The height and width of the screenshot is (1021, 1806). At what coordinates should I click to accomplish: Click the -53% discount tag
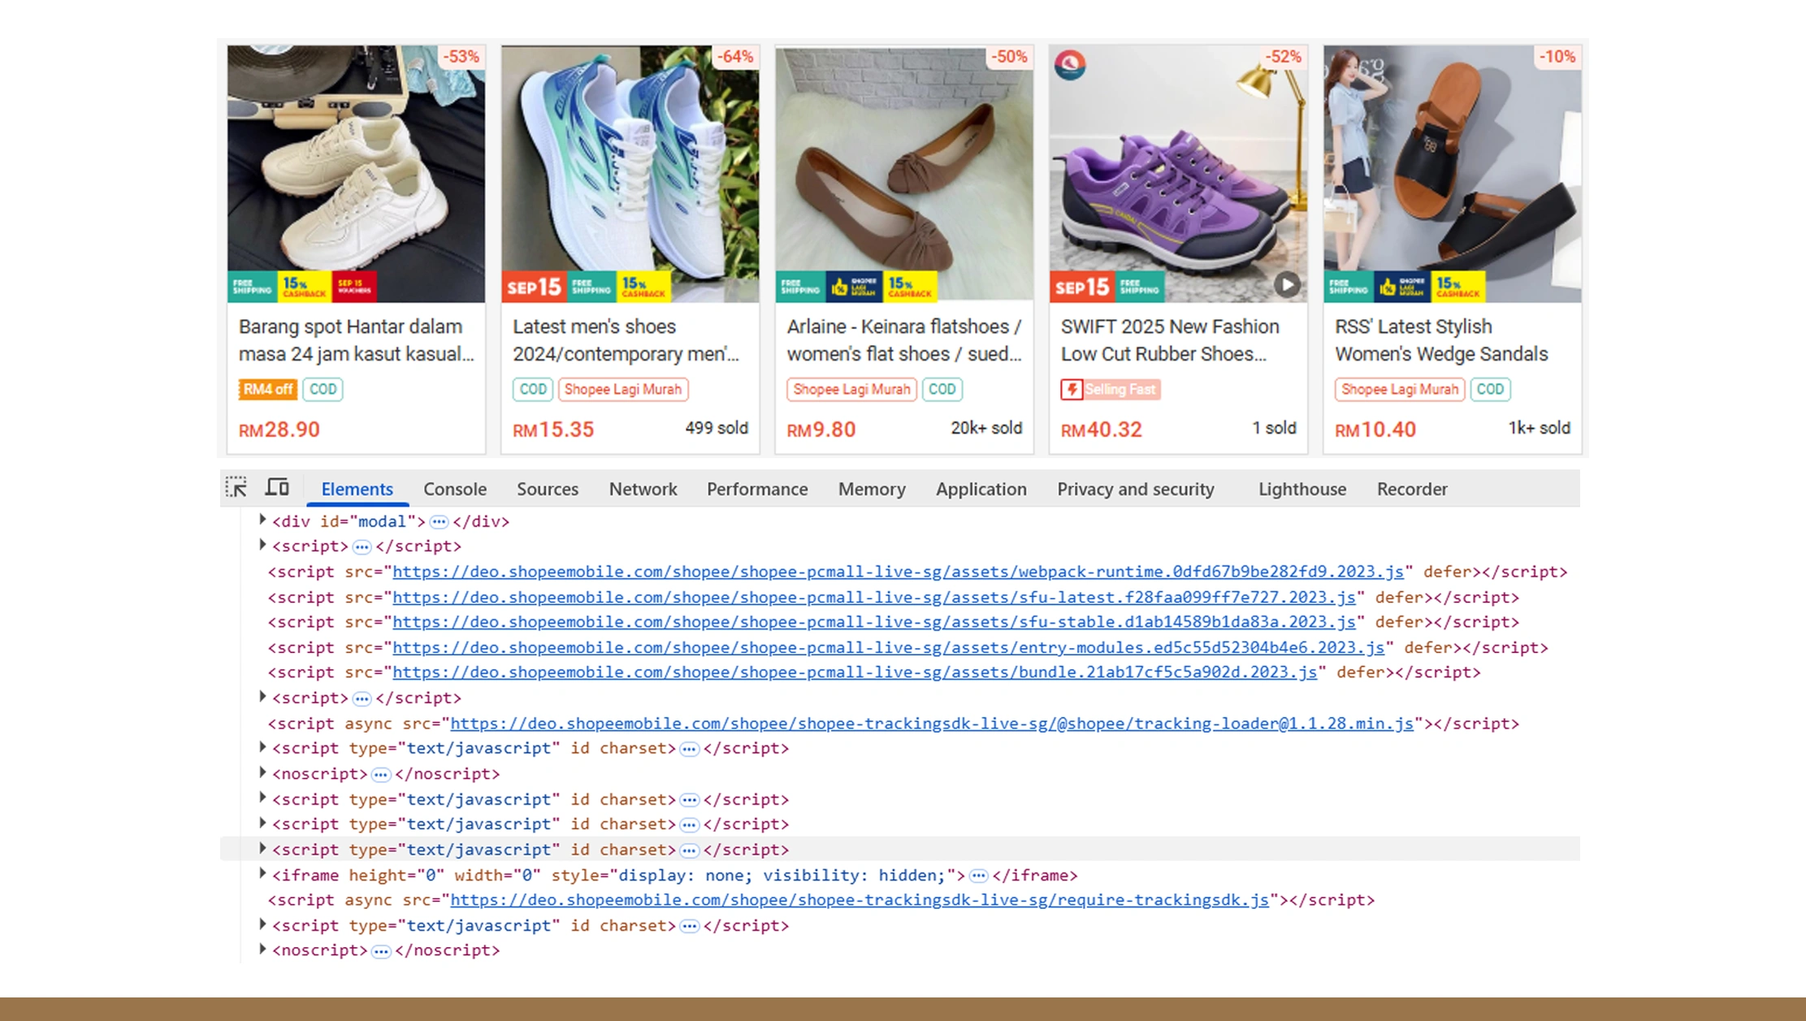pyautogui.click(x=461, y=57)
